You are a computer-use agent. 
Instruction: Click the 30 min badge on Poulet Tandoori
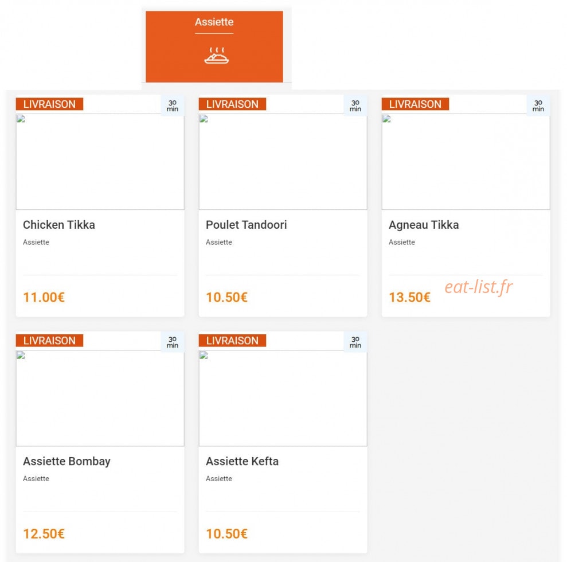pyautogui.click(x=355, y=106)
